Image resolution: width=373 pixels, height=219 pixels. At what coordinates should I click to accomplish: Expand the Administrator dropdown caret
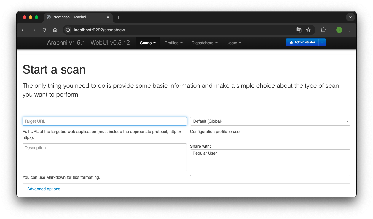322,42
